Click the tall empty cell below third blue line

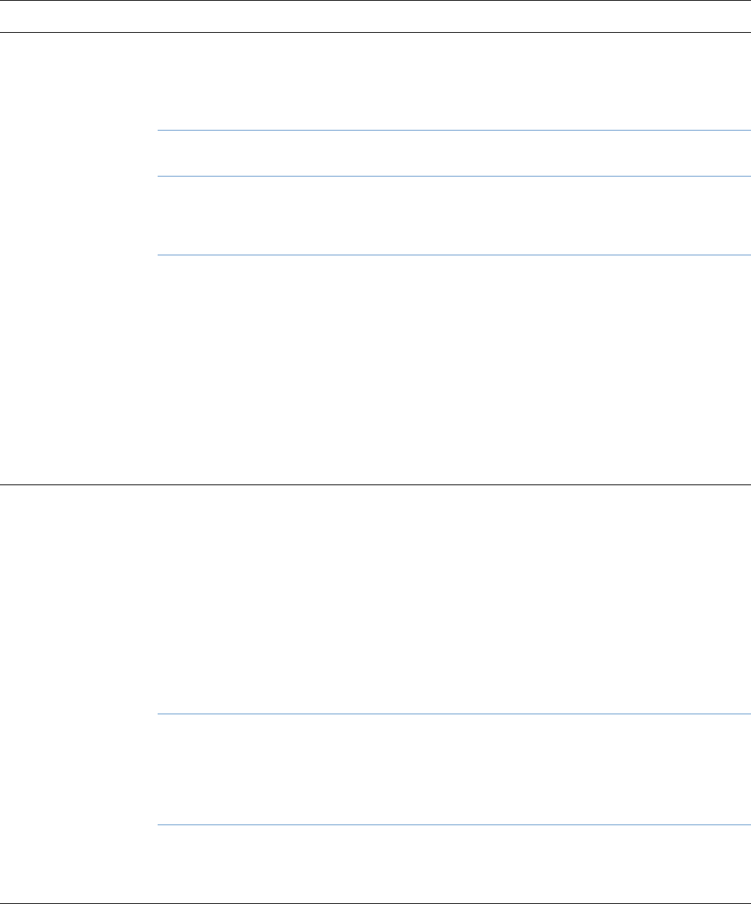(454, 370)
